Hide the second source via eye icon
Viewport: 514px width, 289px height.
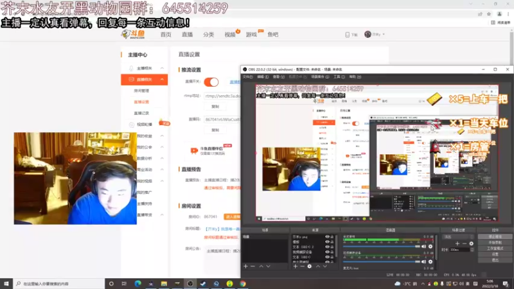[327, 242]
